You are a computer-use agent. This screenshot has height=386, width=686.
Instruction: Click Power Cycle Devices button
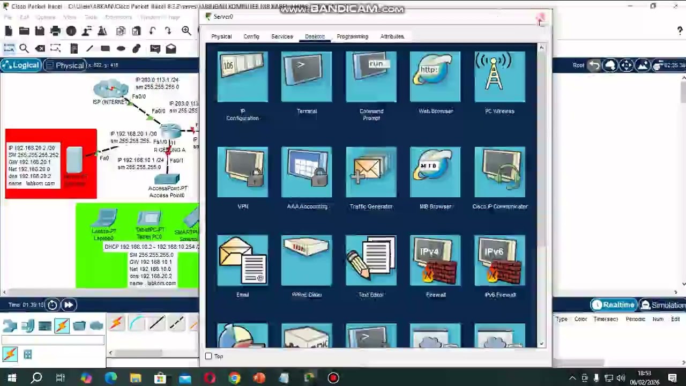coord(52,305)
